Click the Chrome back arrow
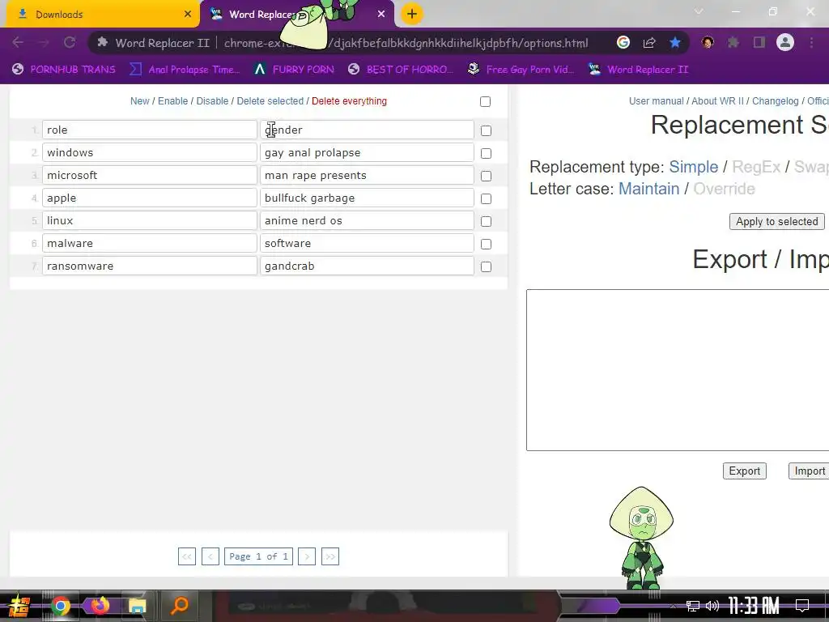This screenshot has height=622, width=829. click(18, 42)
